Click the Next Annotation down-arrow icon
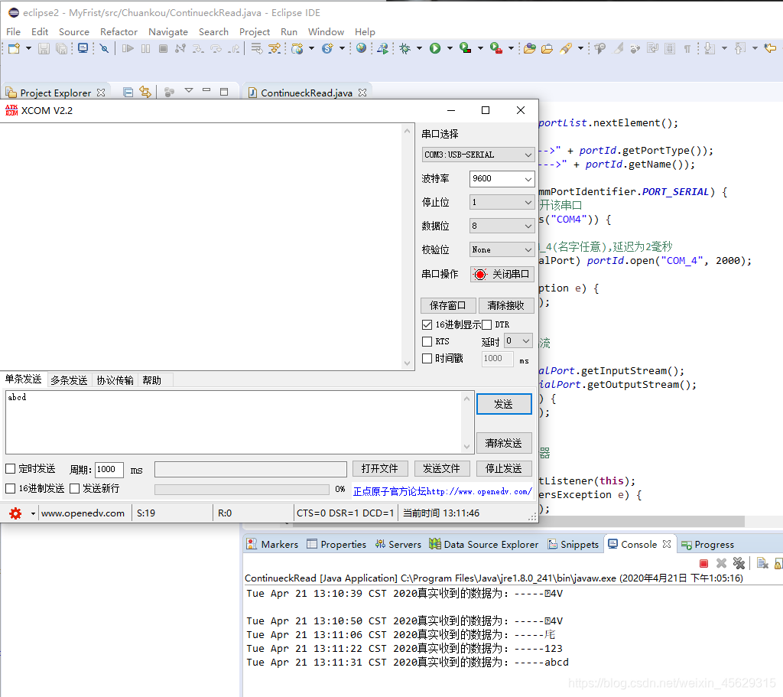 click(710, 48)
